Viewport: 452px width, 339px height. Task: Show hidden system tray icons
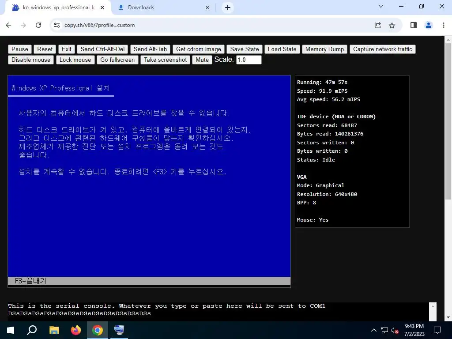click(373, 330)
